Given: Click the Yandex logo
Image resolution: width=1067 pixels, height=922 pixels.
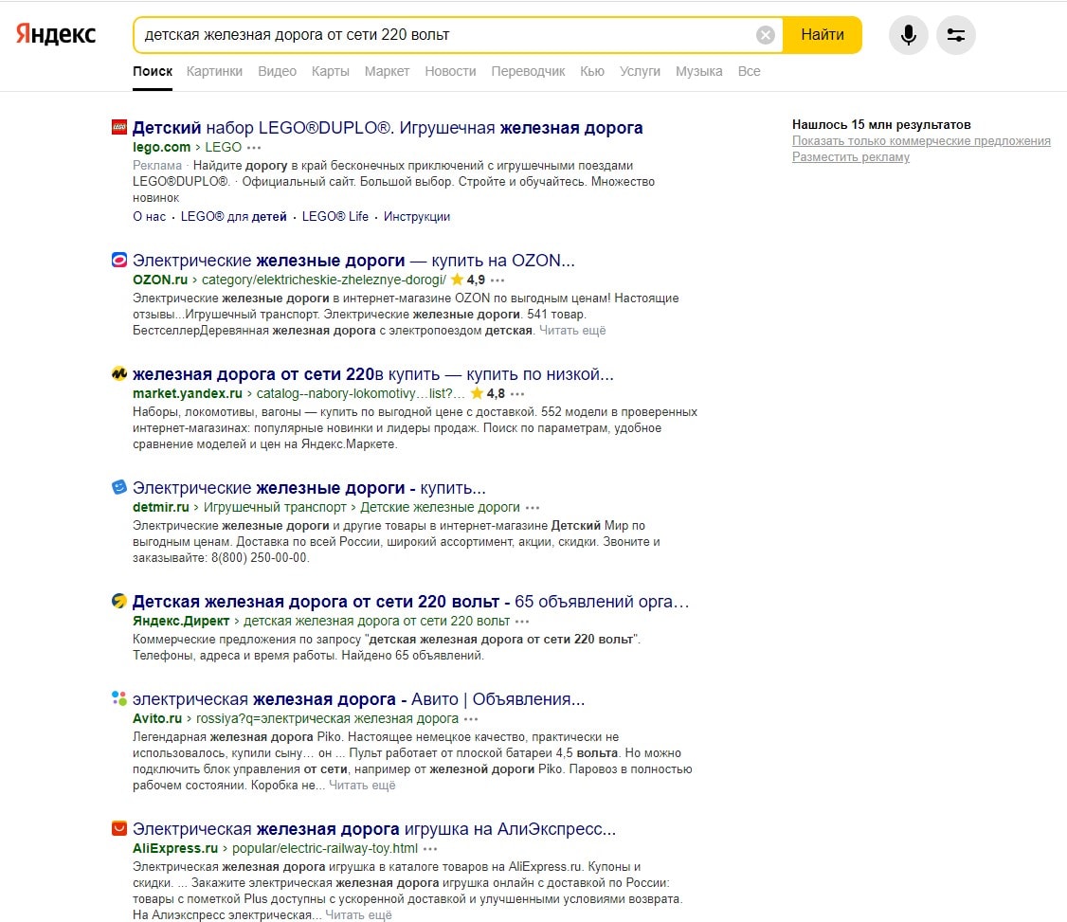Looking at the screenshot, I should coord(56,34).
